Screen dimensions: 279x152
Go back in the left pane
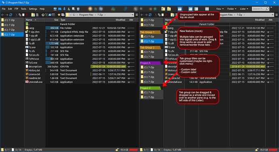click(3, 15)
